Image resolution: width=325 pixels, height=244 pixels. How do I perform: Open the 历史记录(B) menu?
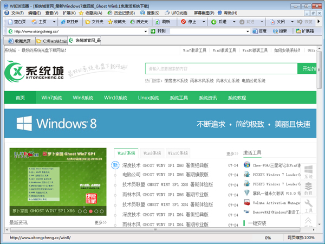click(121, 13)
